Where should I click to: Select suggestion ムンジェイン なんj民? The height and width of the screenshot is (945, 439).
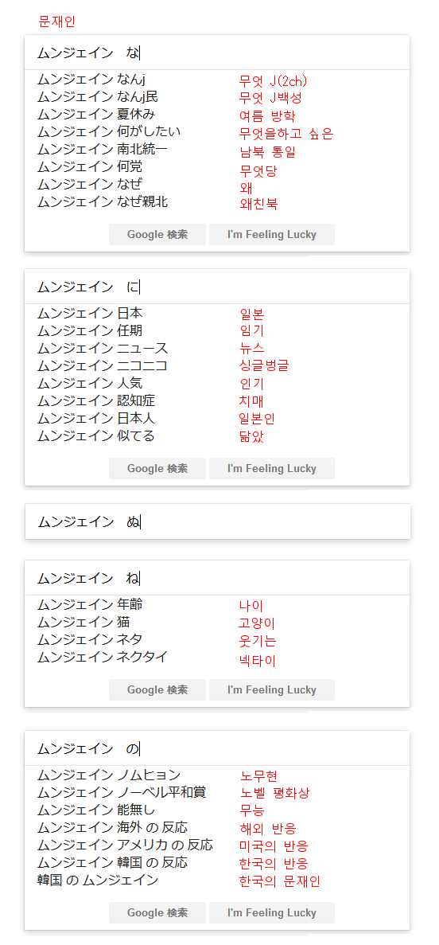(98, 96)
